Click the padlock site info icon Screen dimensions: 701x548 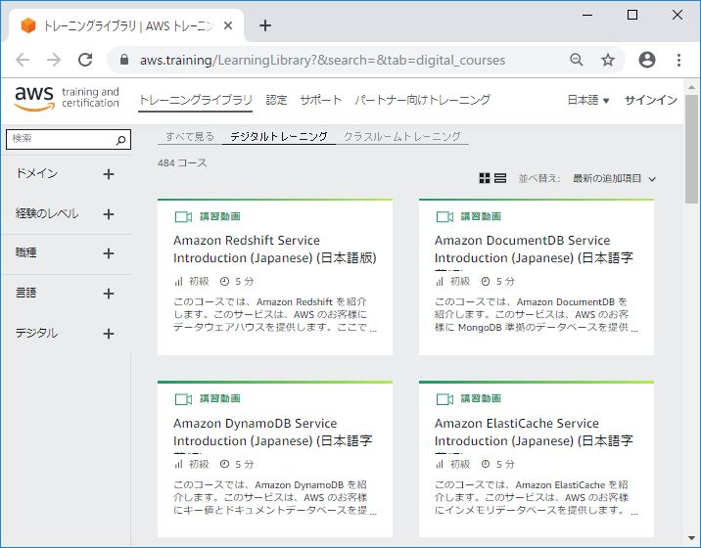[124, 60]
